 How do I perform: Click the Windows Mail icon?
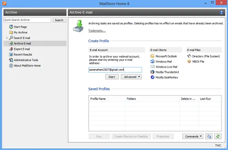pyautogui.click(x=152, y=62)
